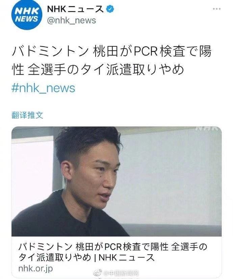Screen dimensions: 233x279
Task: Follow the #nhk_news hashtag link
Action: tap(44, 88)
